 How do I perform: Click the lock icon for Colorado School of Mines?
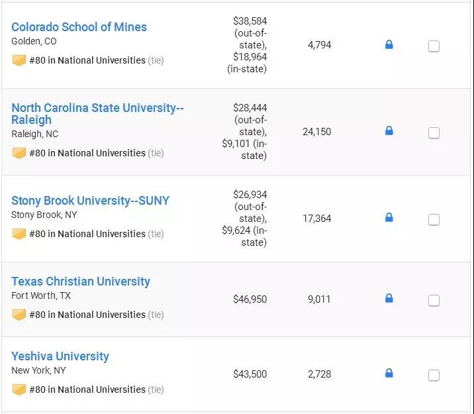pos(389,45)
